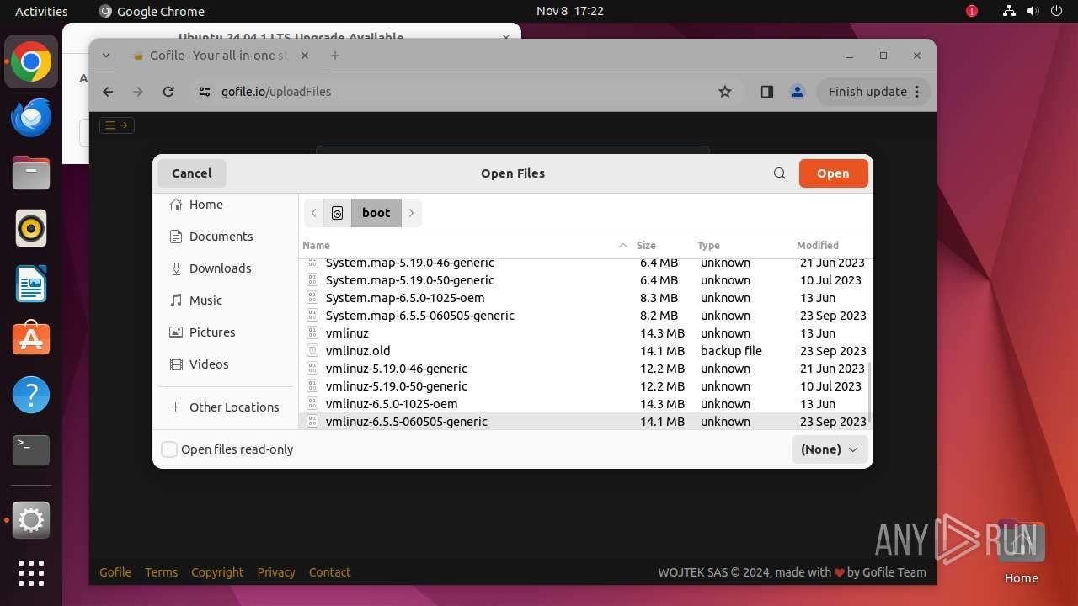Select System.map-5.19.0-50-generic file
The width and height of the screenshot is (1078, 606).
[585, 280]
